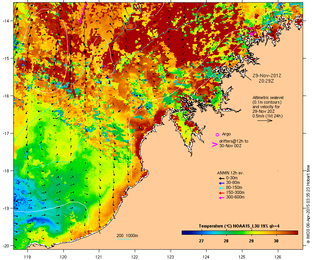
Task: Click the 0.5m/s velocity scale arrow
Action: 265,120
